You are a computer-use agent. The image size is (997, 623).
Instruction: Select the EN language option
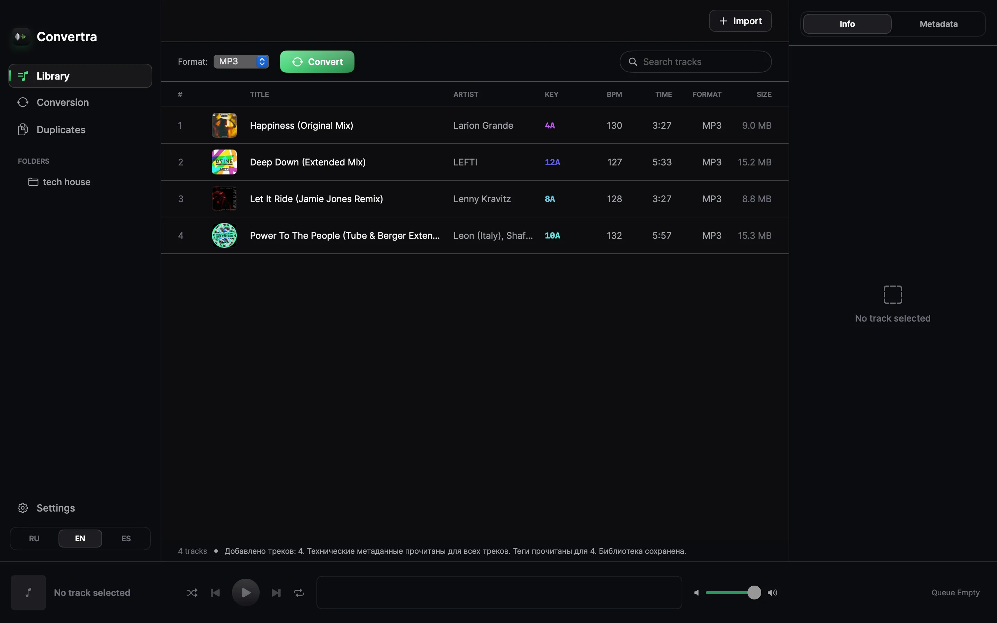(80, 538)
